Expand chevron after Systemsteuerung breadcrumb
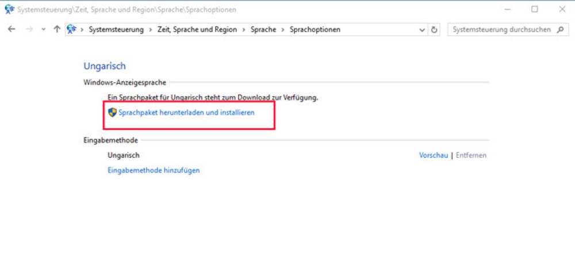Image resolution: width=575 pixels, height=254 pixels. coord(150,30)
